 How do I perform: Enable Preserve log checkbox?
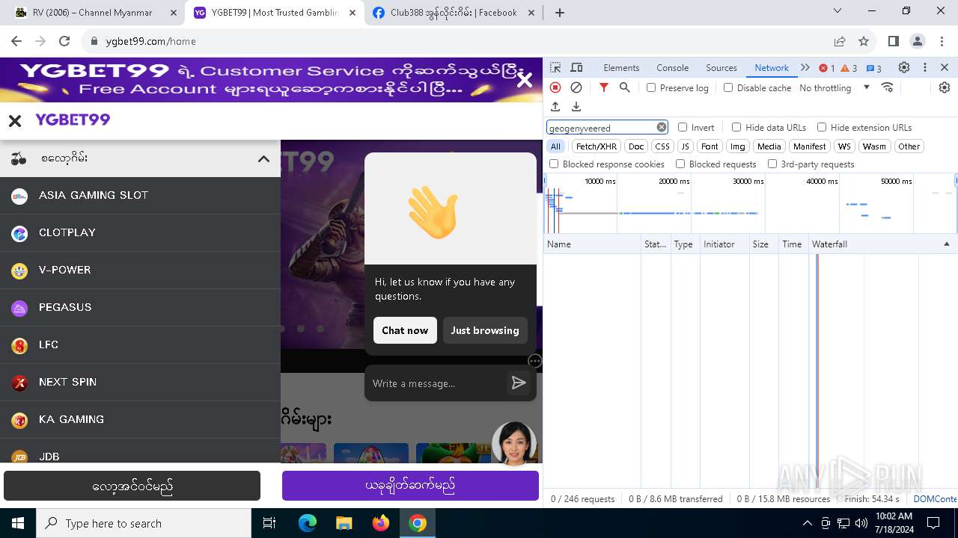[651, 87]
